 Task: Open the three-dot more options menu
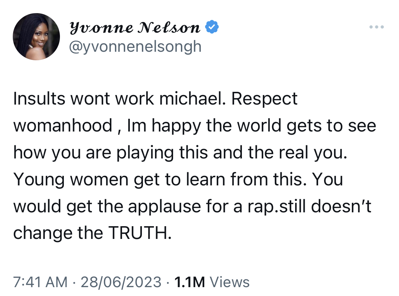[377, 27]
